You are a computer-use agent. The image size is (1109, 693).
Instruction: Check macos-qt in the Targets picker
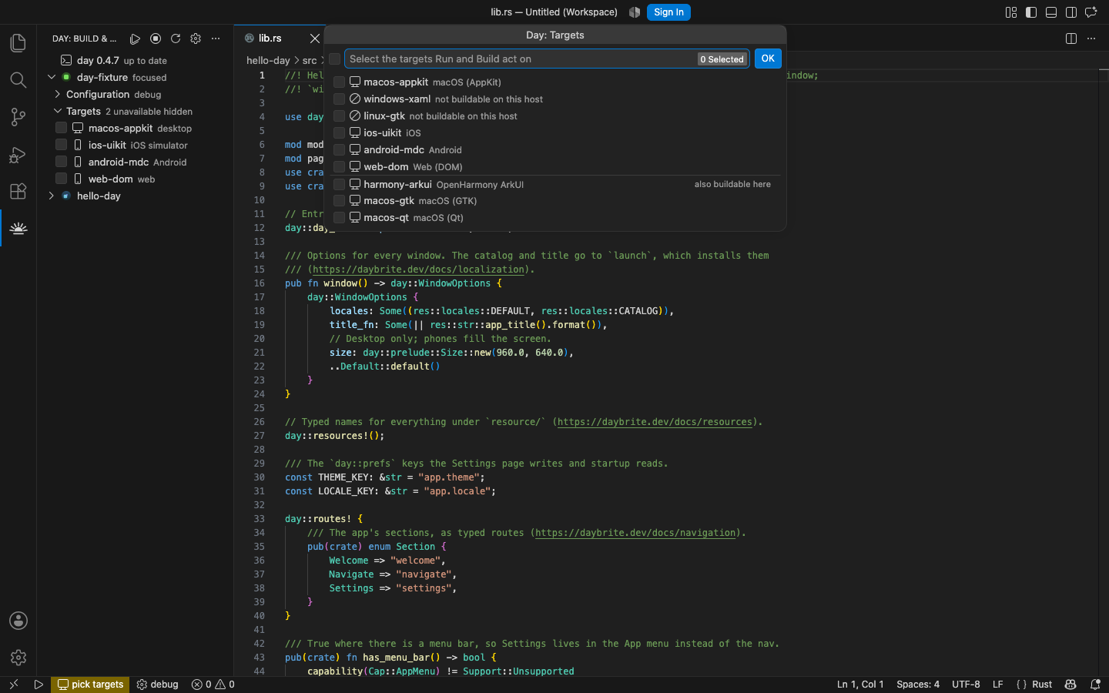(x=339, y=218)
